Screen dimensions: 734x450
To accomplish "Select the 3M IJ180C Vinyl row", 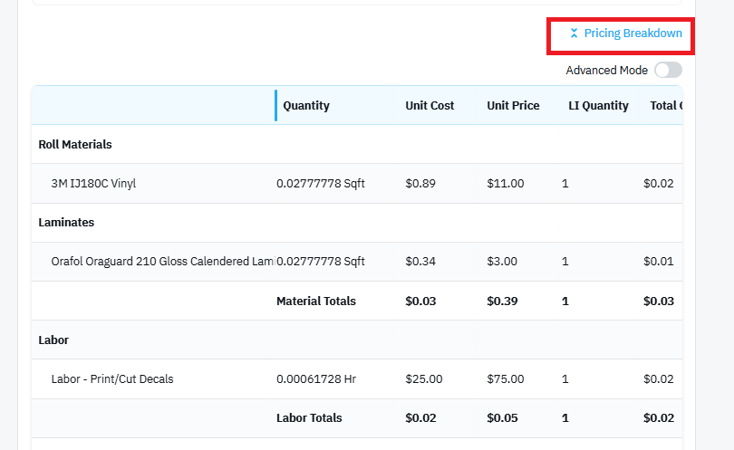I will (x=357, y=184).
